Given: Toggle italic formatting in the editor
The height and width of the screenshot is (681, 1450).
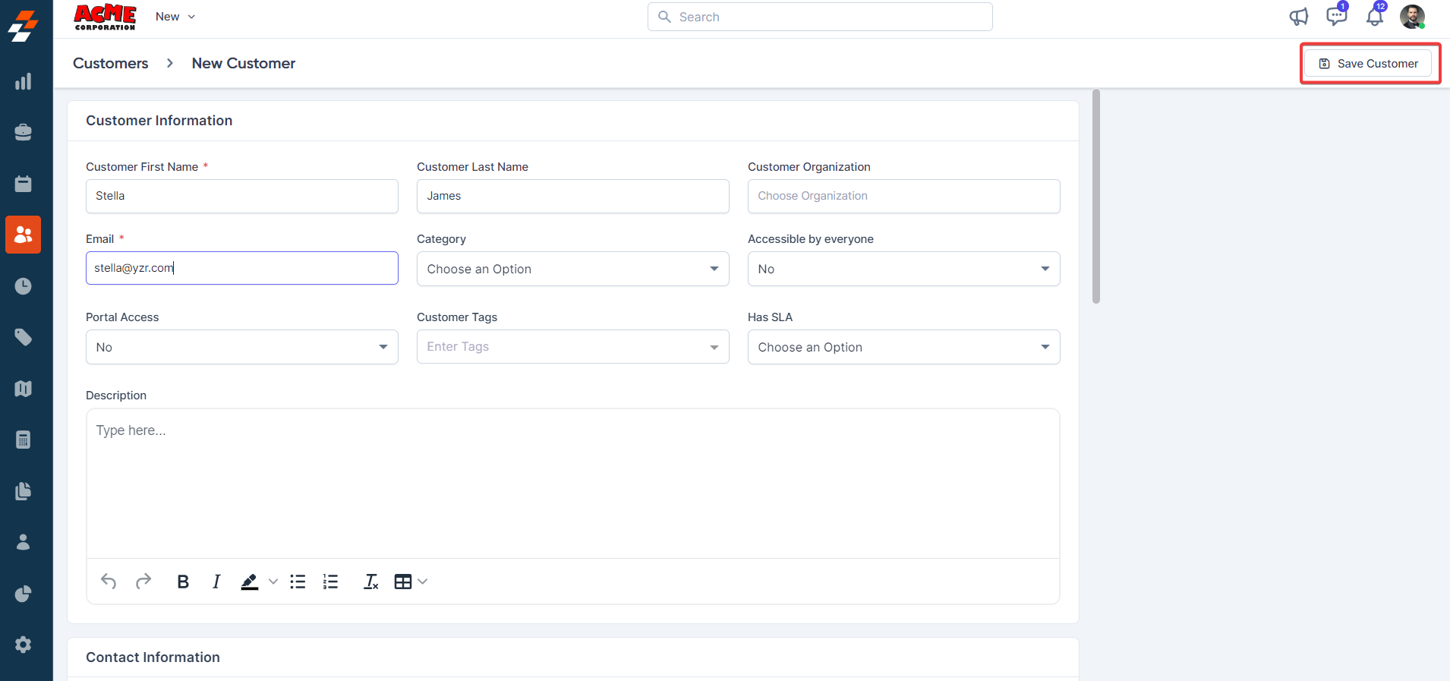Looking at the screenshot, I should [216, 582].
